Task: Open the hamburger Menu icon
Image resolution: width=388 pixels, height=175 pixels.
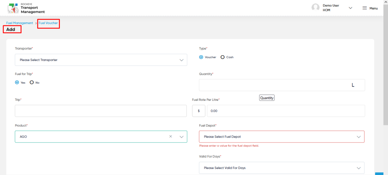Action: pos(365,8)
